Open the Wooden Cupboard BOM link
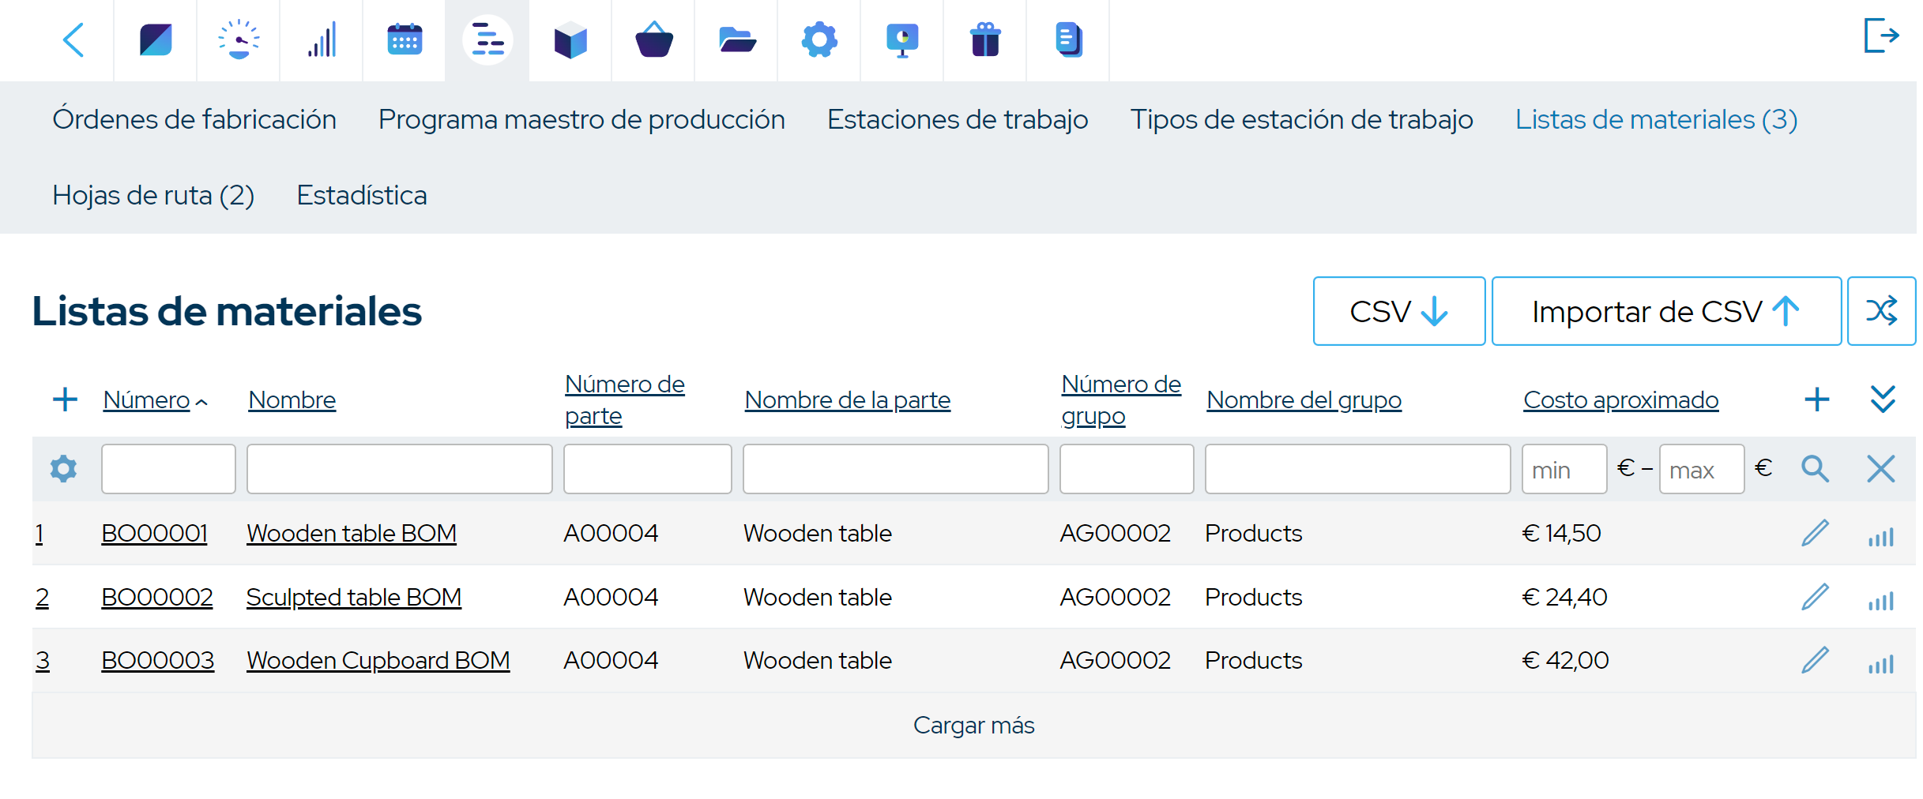 tap(378, 661)
